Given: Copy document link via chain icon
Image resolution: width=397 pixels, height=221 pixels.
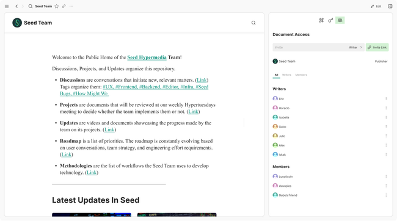Looking at the screenshot, I should pos(64,6).
